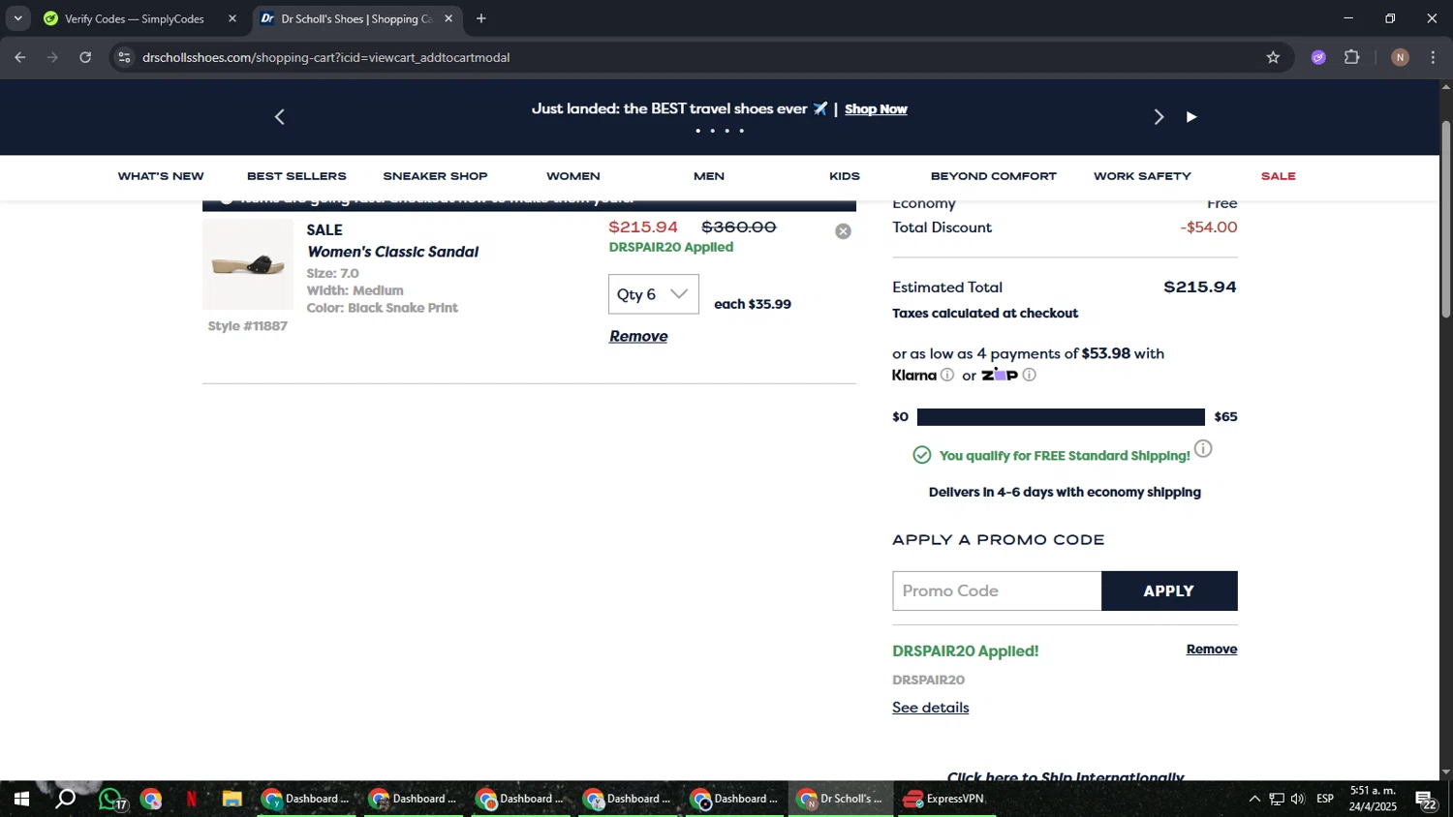Click address bar URL
The height and width of the screenshot is (817, 1453).
coord(326,58)
